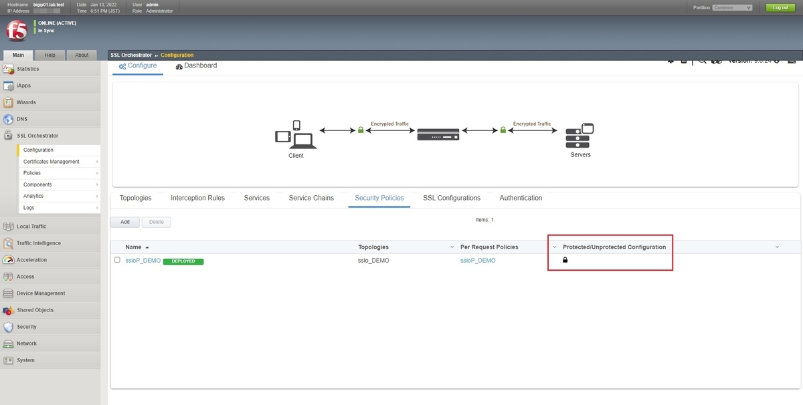803x405 pixels.
Task: Click the Log out button
Action: click(x=780, y=7)
